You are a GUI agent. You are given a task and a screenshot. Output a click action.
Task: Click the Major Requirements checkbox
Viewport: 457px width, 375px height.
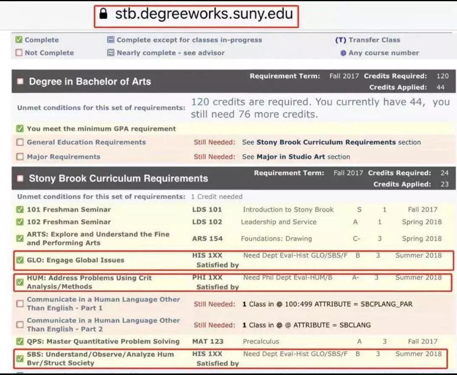click(x=20, y=157)
